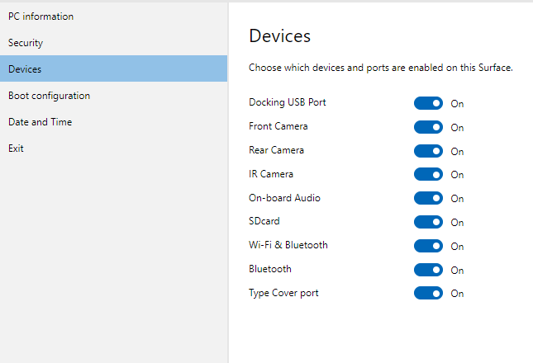Image resolution: width=533 pixels, height=363 pixels.
Task: Toggle the Rear Camera switch
Action: 428,151
